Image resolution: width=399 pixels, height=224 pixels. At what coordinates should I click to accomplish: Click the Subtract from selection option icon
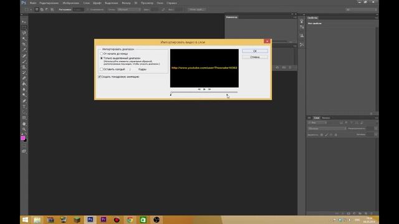click(x=47, y=9)
